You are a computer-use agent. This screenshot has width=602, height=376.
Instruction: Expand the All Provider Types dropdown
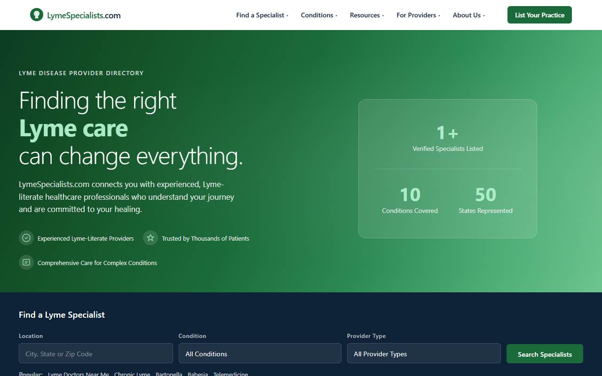click(424, 353)
